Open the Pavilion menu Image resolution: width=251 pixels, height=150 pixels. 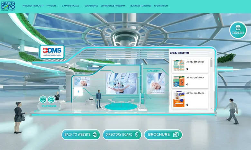51,6
